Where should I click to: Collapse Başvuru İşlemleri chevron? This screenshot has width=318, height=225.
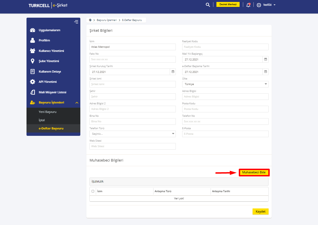point(77,103)
